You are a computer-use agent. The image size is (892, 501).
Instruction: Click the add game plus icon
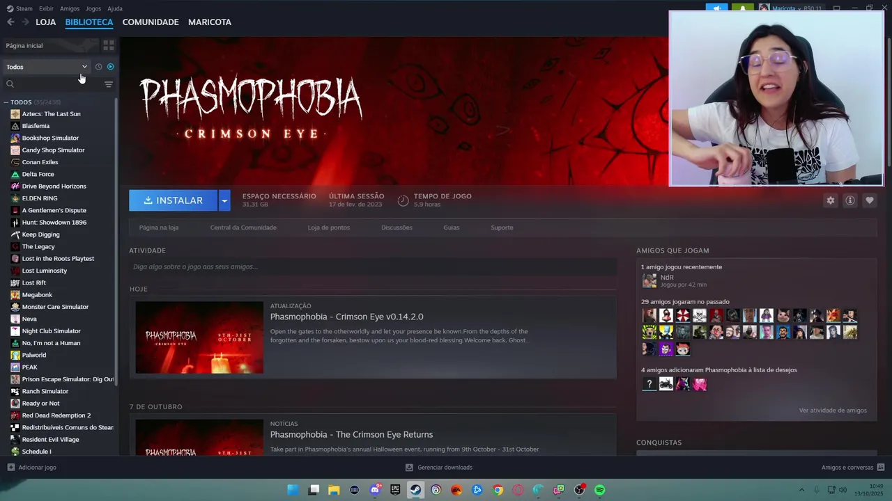tap(10, 468)
